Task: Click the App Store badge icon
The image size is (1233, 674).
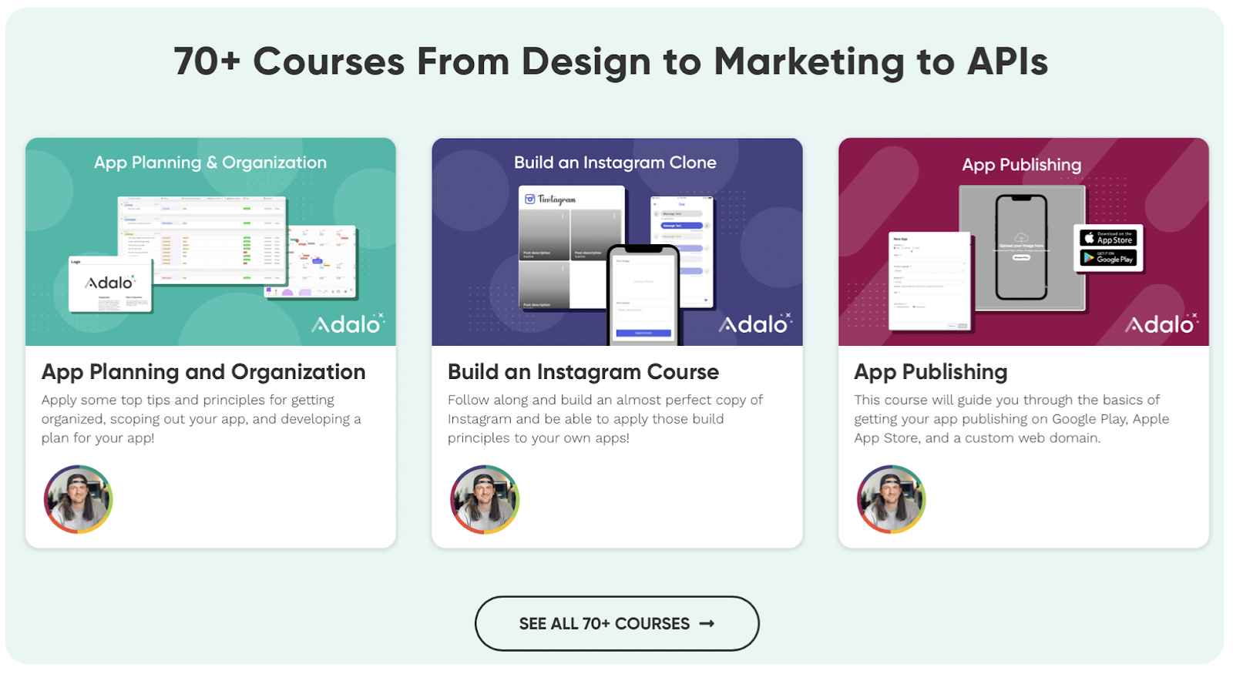Action: [1108, 238]
